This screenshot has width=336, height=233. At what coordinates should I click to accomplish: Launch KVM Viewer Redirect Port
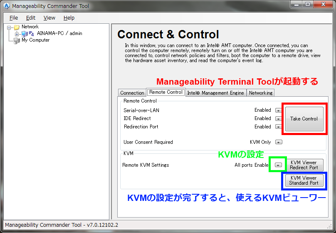pyautogui.click(x=304, y=165)
